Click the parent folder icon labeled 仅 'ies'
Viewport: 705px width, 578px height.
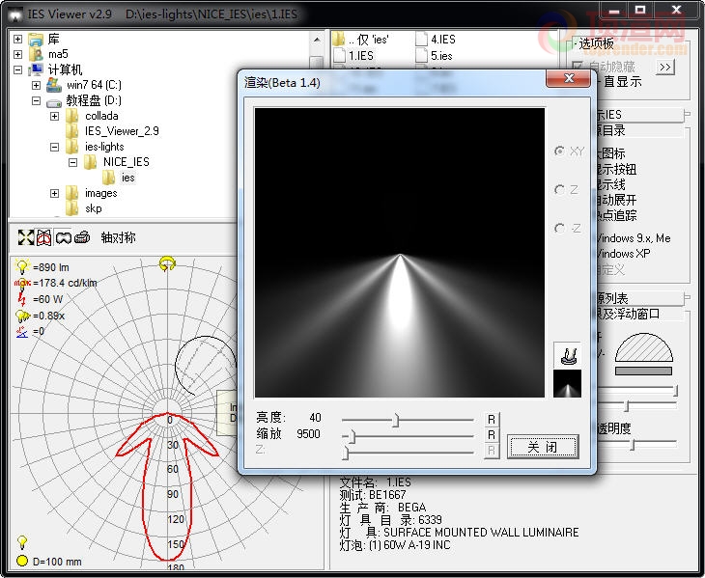click(x=338, y=39)
